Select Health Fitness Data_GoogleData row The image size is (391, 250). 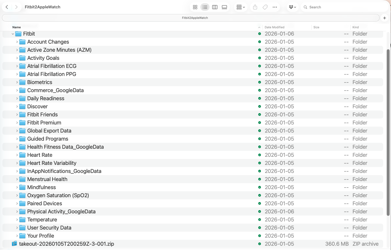(x=193, y=147)
